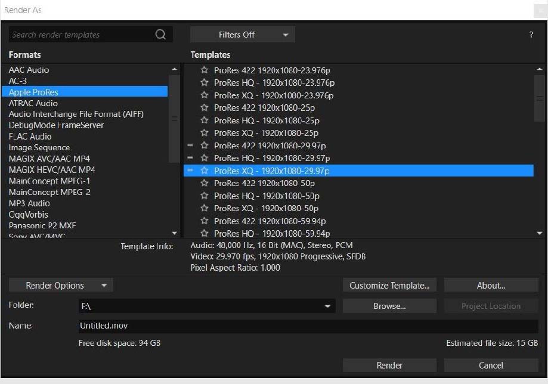Screen dimensions: 548x384
Task: Click star icon beside ProRes XQ 1920x1080-50p
Action: tap(205, 208)
